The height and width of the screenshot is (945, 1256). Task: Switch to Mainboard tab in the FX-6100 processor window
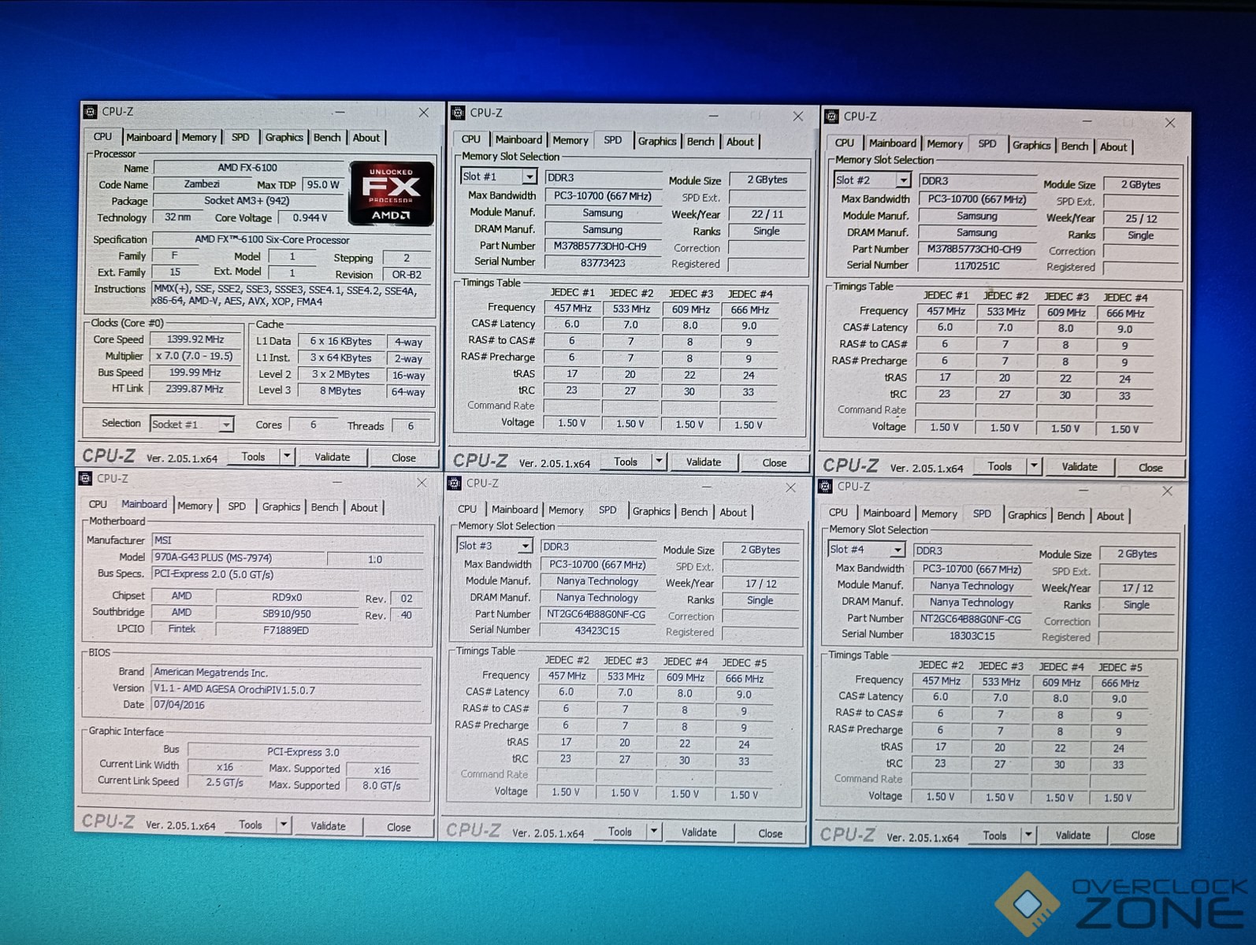click(x=149, y=137)
